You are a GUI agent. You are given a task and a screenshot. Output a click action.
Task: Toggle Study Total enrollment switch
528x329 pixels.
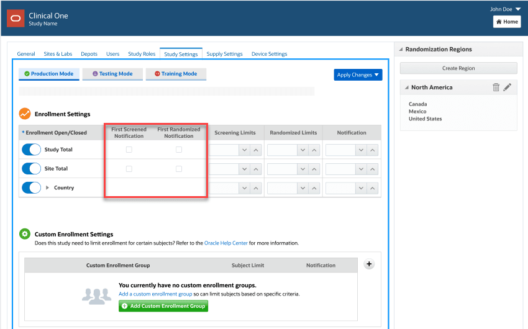point(31,150)
